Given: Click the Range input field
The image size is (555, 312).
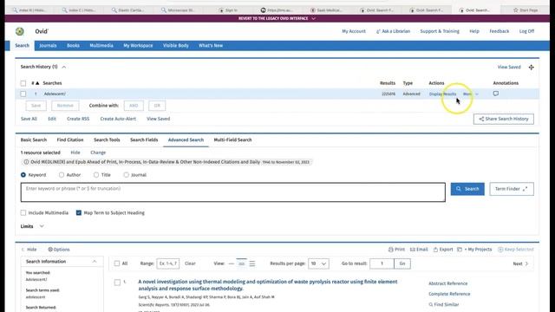Looking at the screenshot, I should (167, 263).
